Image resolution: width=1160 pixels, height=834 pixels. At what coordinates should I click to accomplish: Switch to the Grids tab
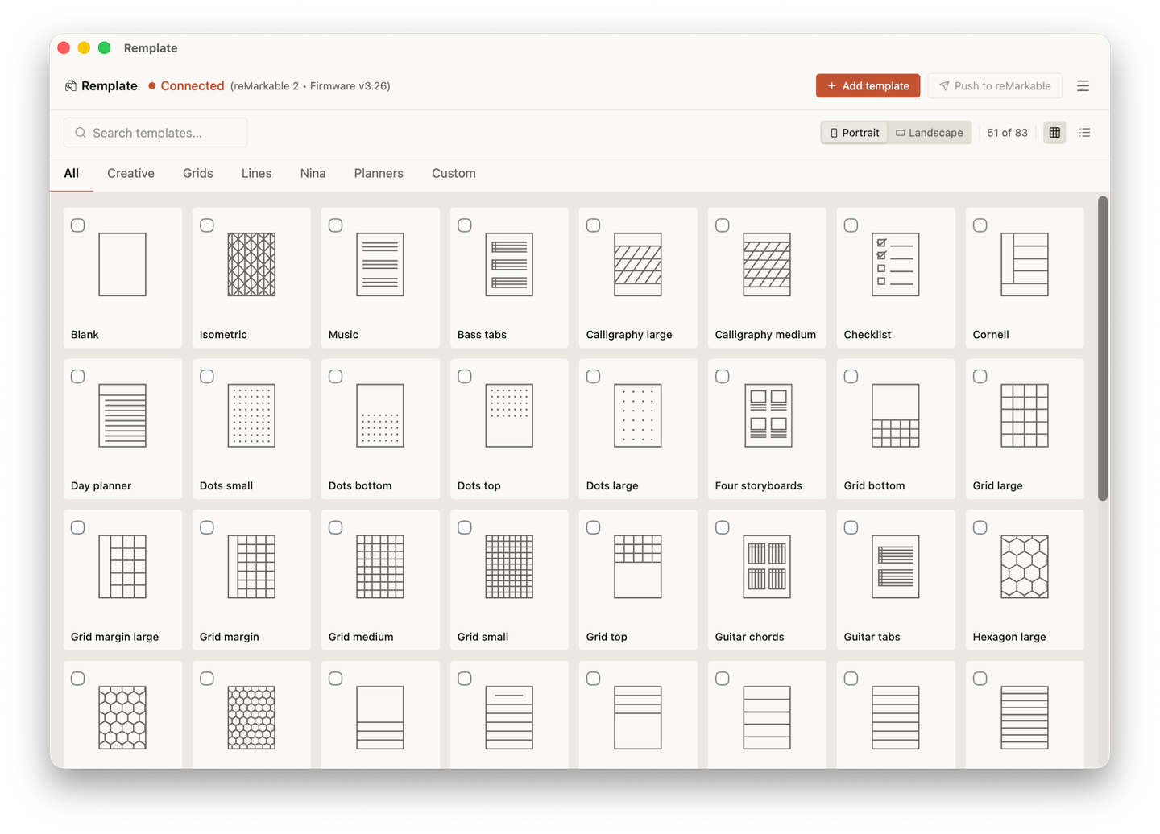[x=198, y=173]
